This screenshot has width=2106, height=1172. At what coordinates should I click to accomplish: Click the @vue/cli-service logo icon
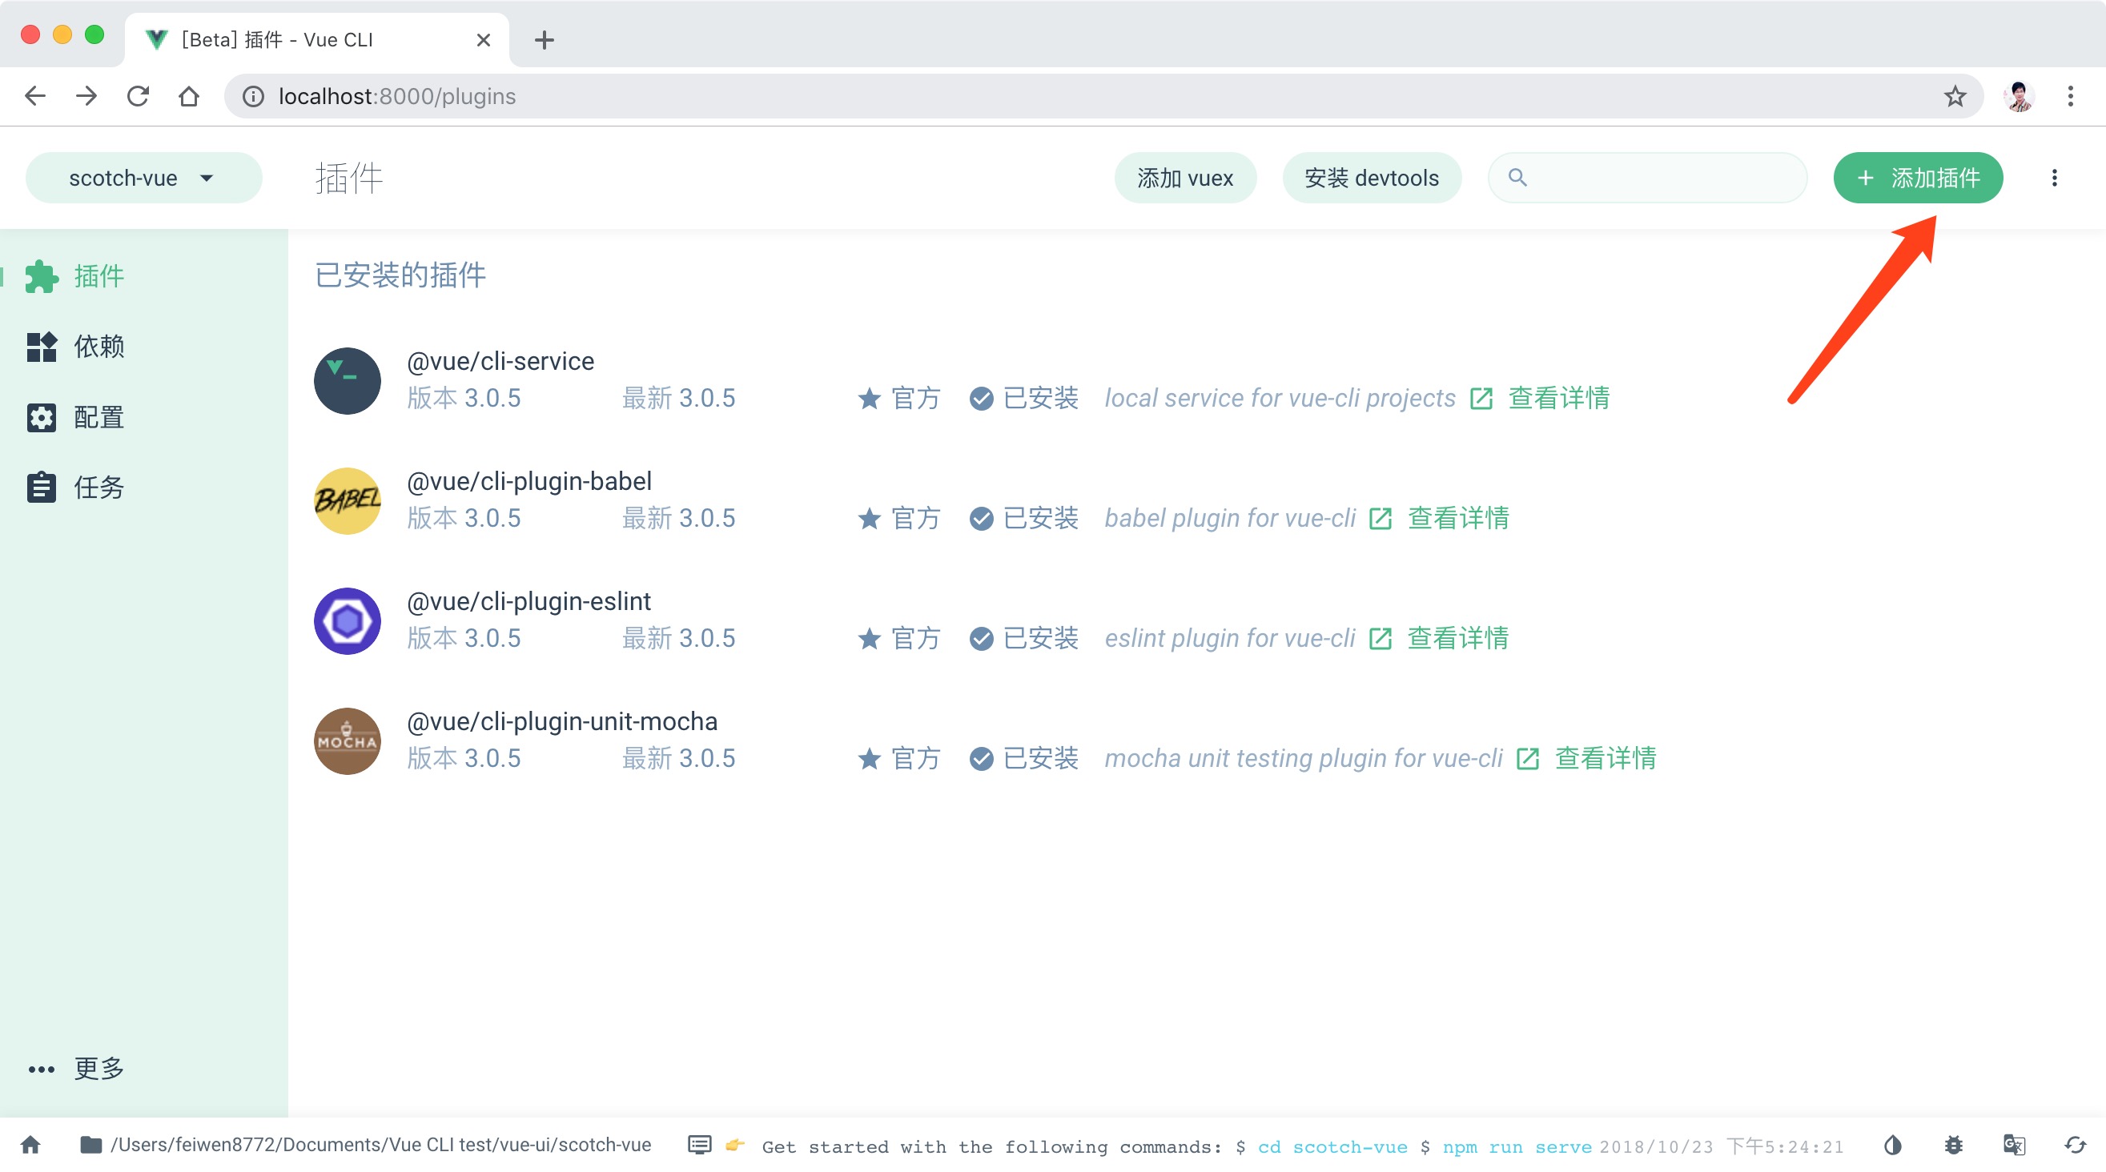pos(348,381)
